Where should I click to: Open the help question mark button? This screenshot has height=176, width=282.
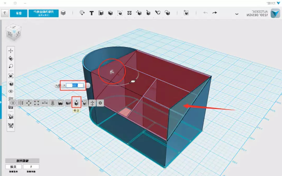click(x=5, y=13)
